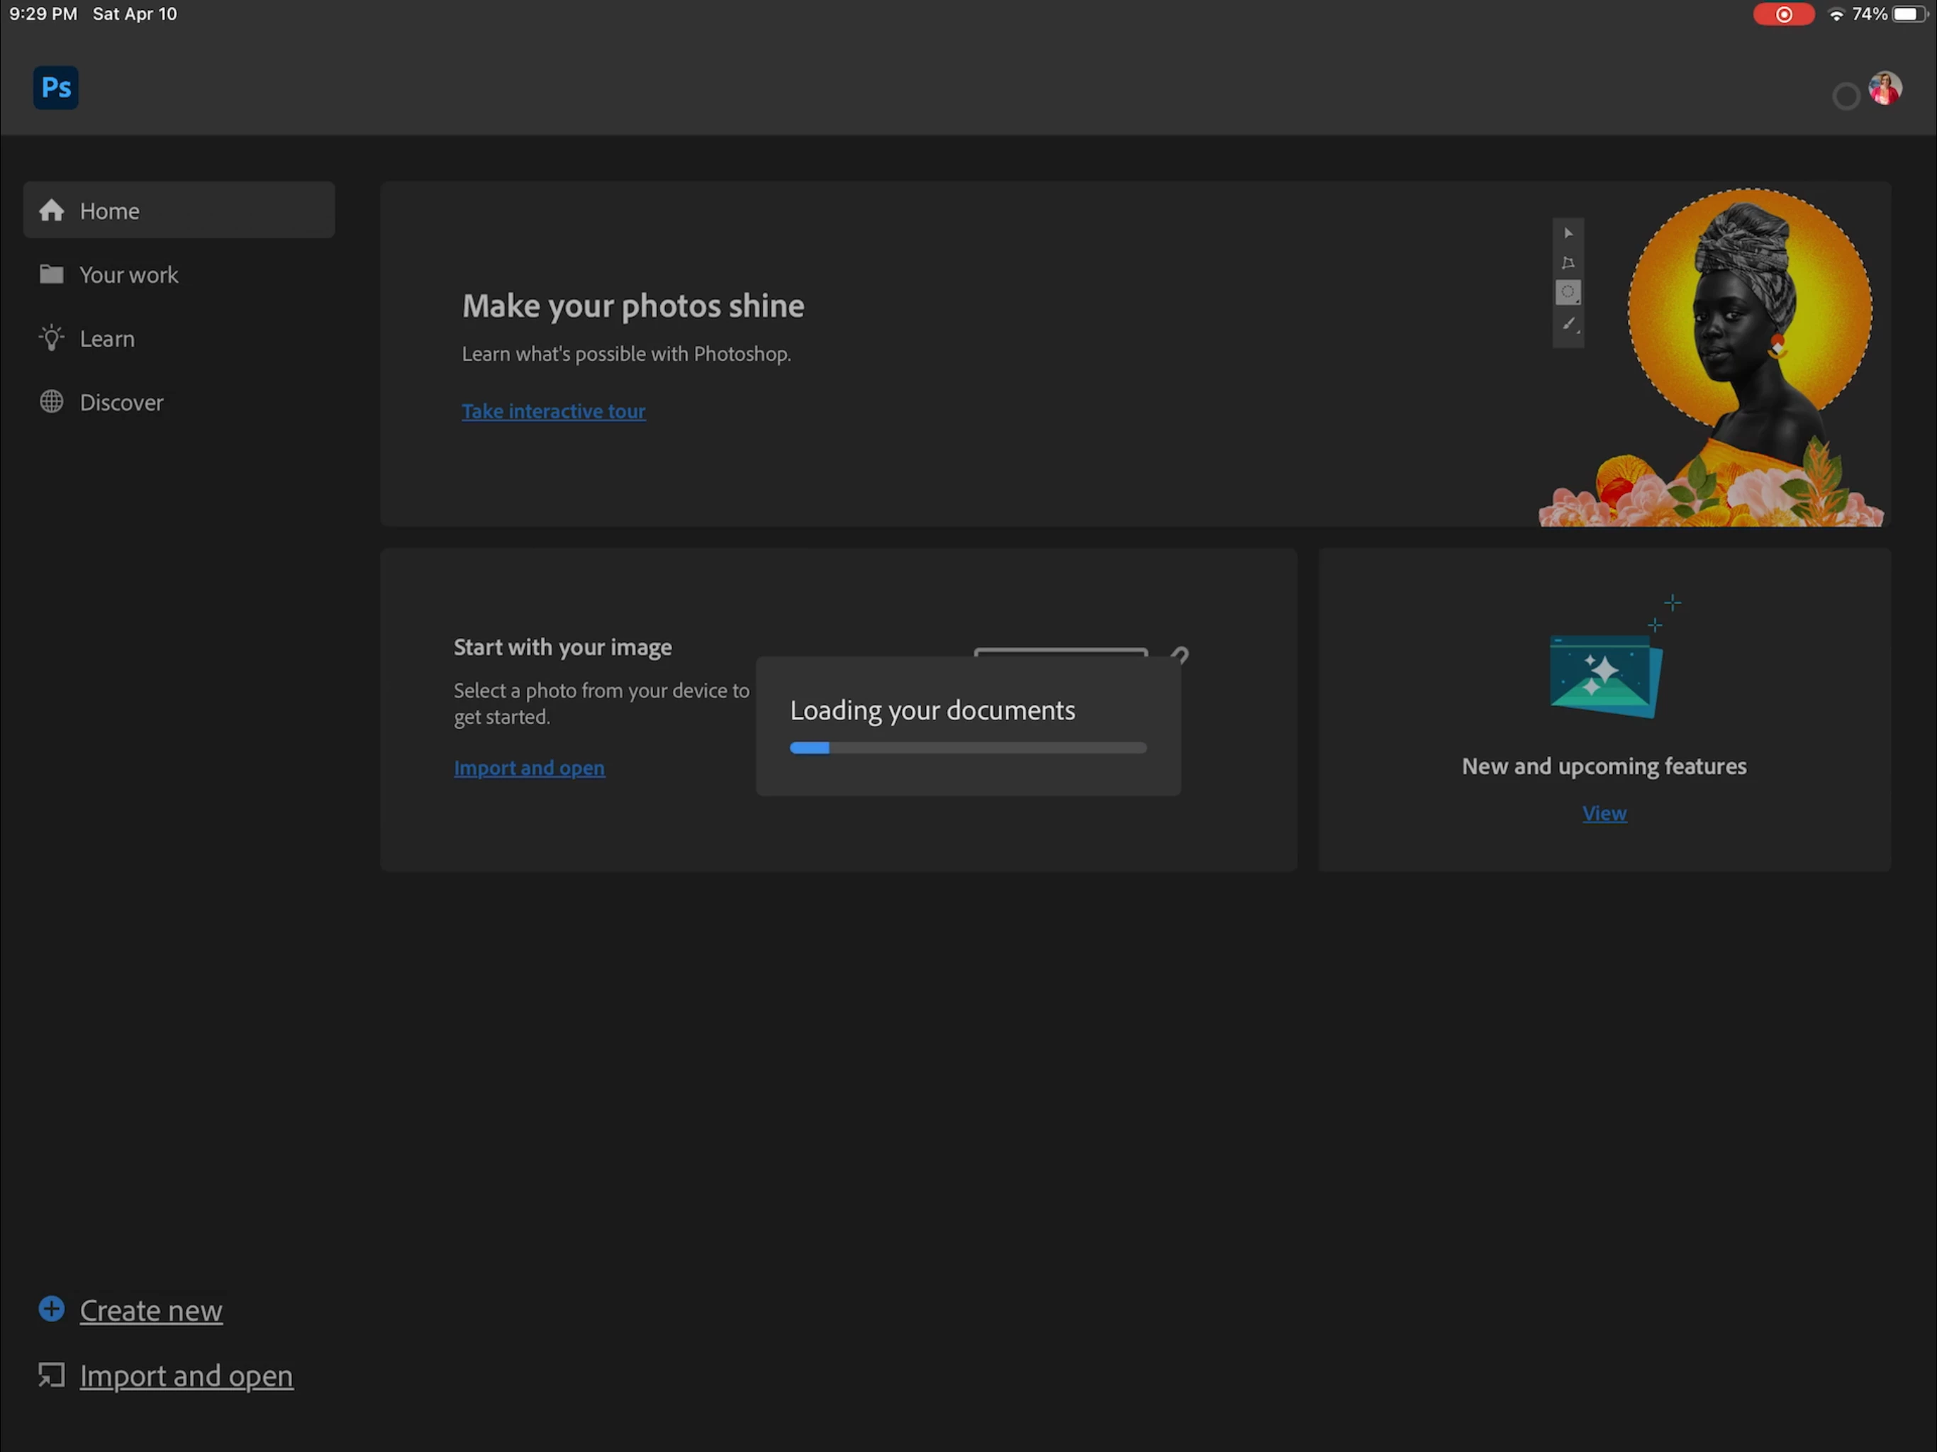Go to Your work
The width and height of the screenshot is (1937, 1452).
click(x=129, y=275)
